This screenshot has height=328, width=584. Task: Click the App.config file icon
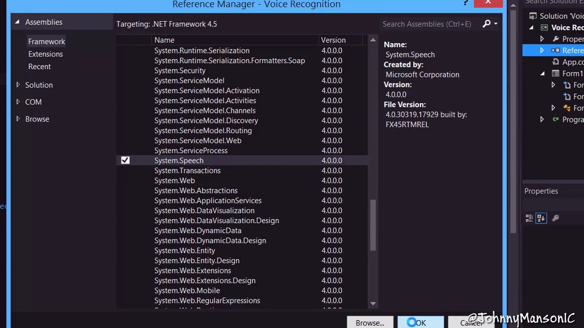[555, 62]
